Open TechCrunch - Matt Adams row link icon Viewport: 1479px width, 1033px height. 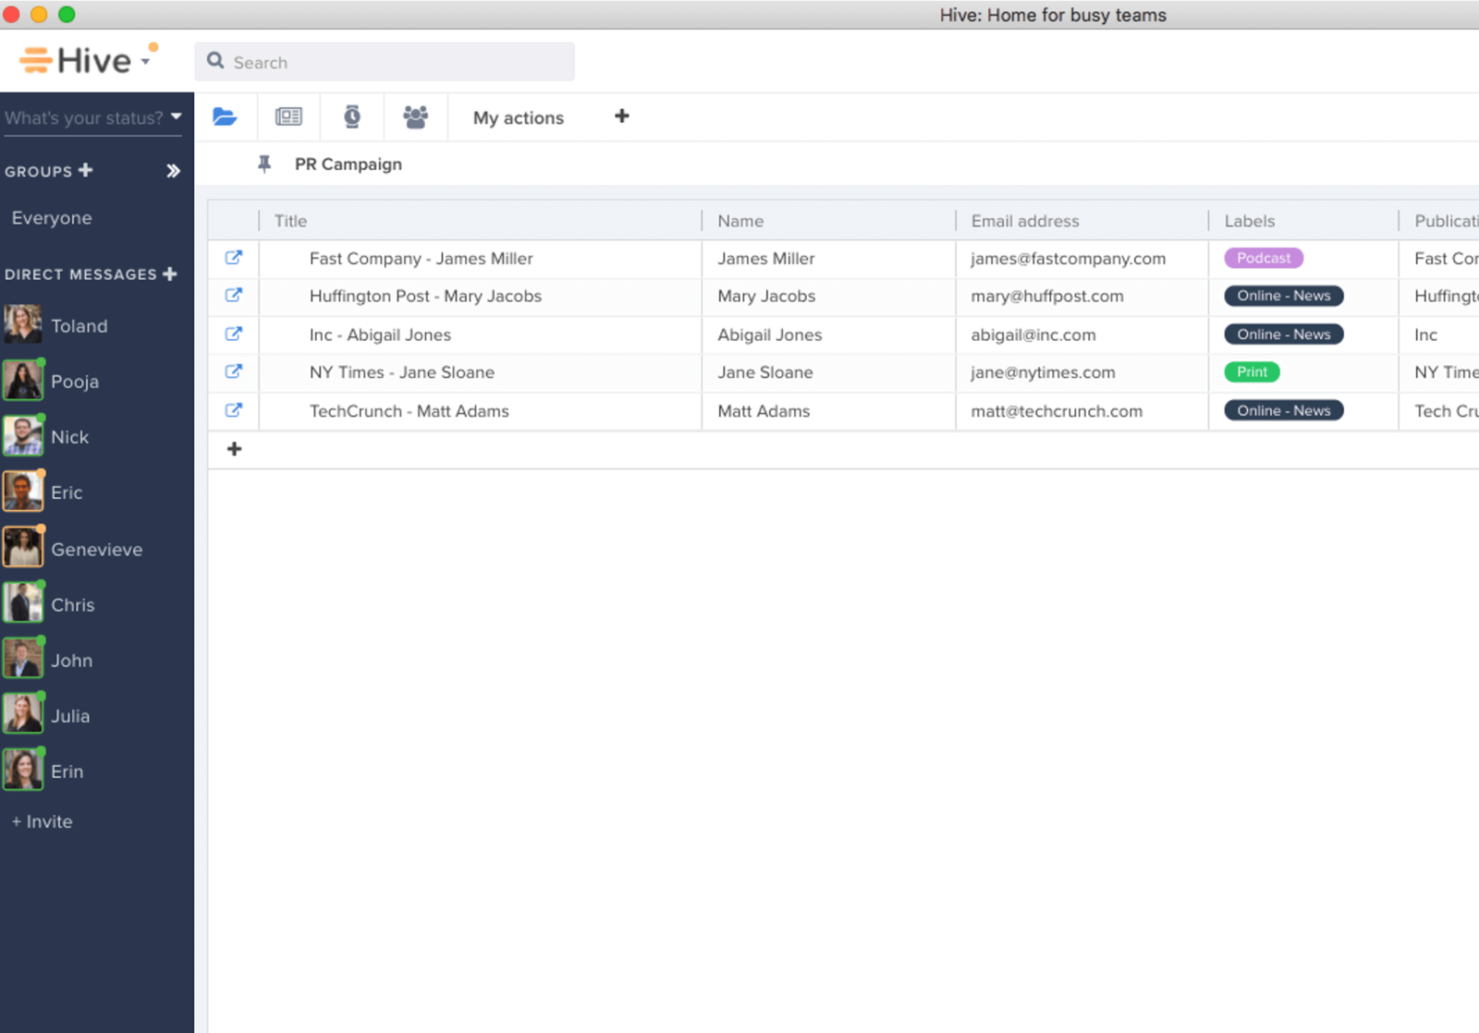pos(234,410)
